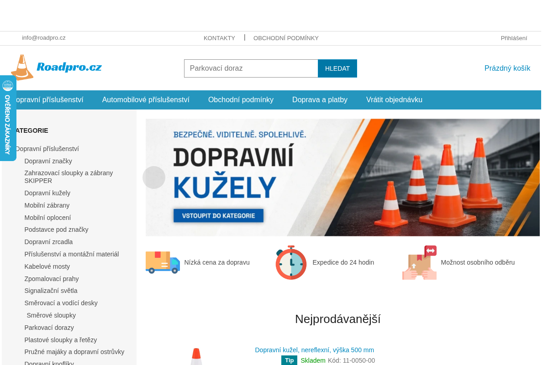This screenshot has width=548, height=365.
Task: Open Parkovací dorazy category
Action: pyautogui.click(x=49, y=328)
